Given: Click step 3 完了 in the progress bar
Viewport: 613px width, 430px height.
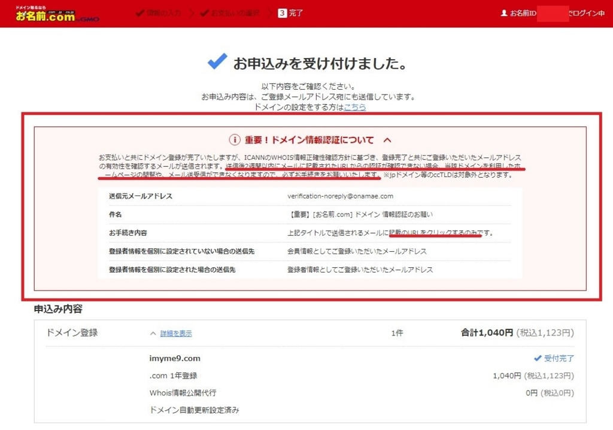Looking at the screenshot, I should point(290,13).
